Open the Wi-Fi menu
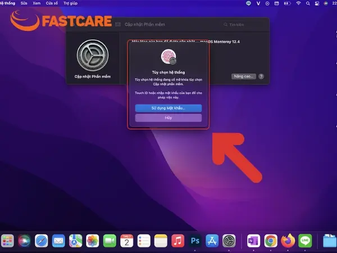This screenshot has width=337, height=253. (x=298, y=3)
